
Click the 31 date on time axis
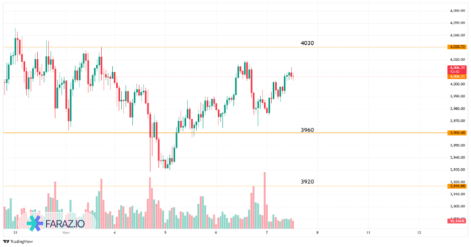point(16,233)
